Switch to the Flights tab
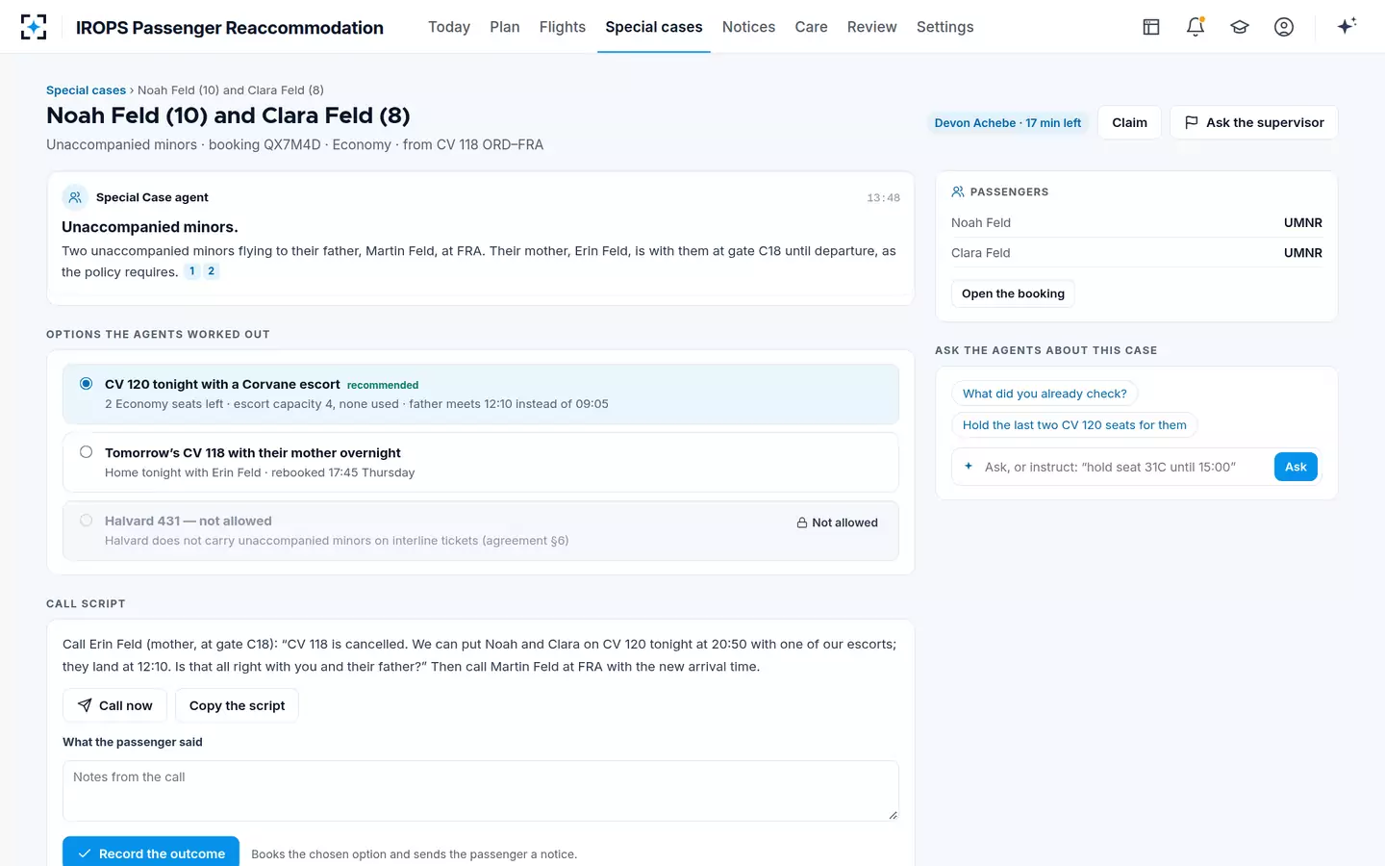The image size is (1385, 866). pos(563,27)
